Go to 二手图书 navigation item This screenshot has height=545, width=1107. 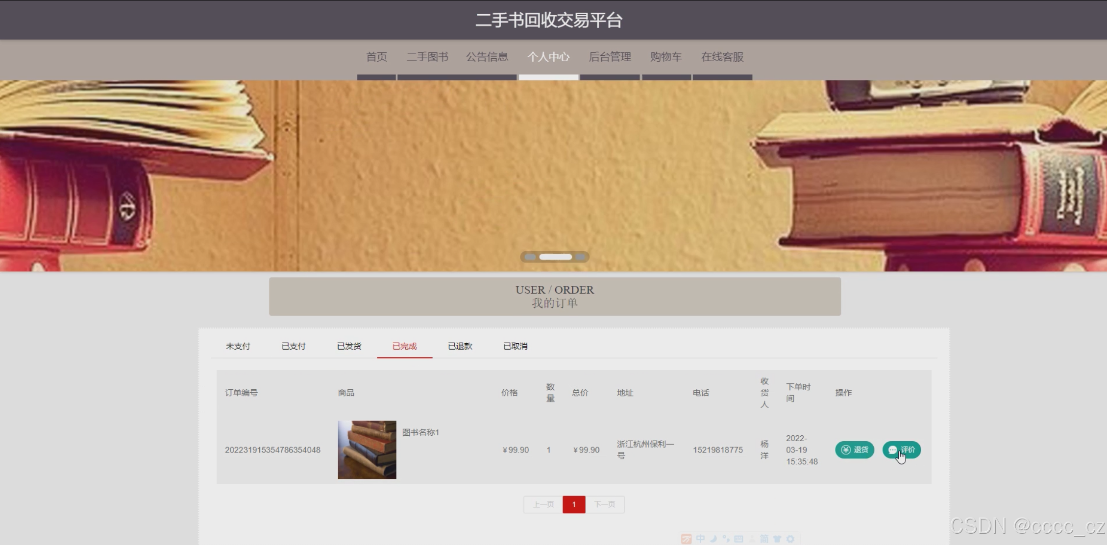[x=427, y=57]
